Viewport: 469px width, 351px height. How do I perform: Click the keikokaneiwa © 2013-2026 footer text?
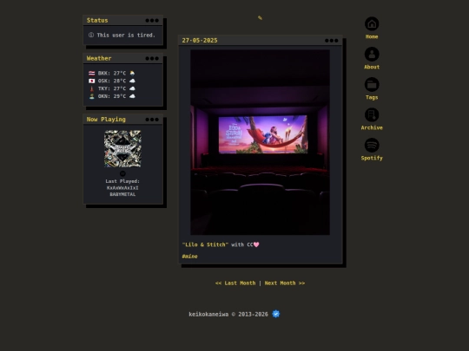[x=228, y=314]
